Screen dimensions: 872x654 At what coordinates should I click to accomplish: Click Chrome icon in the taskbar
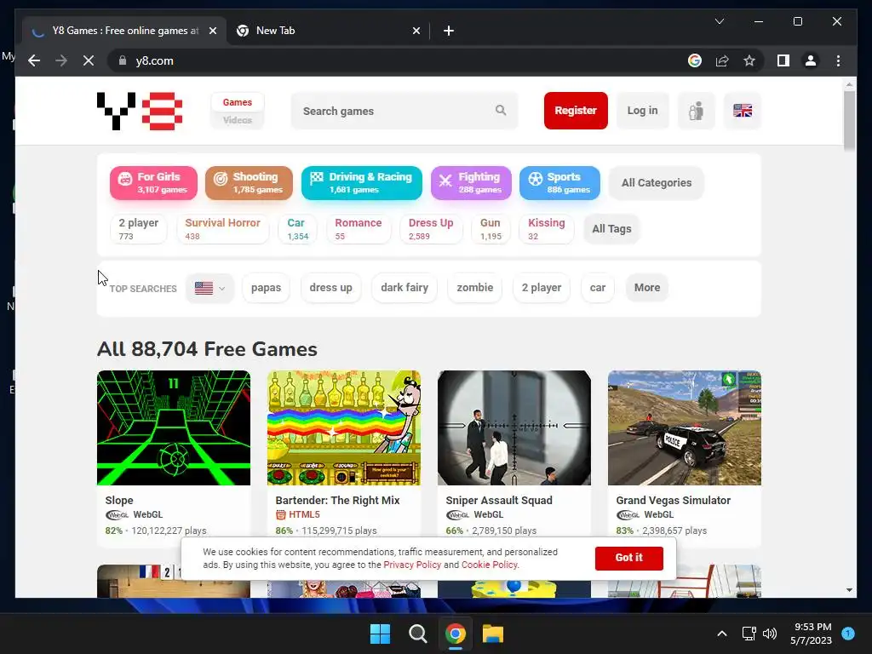[455, 634]
